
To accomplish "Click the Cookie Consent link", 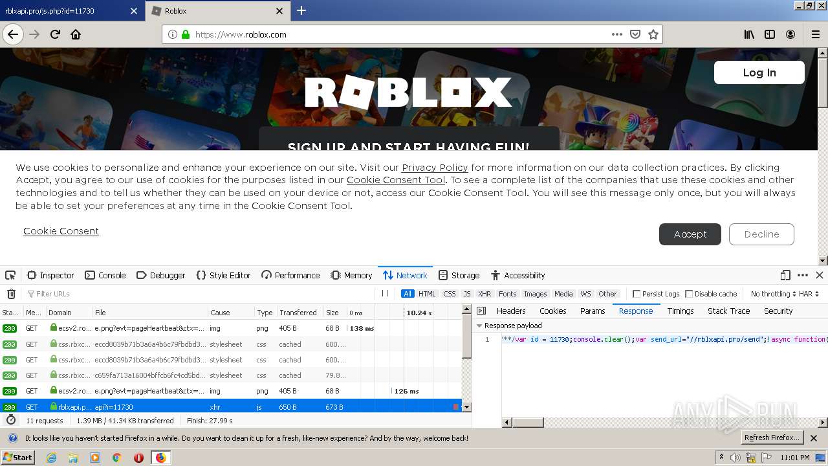I will pyautogui.click(x=61, y=231).
